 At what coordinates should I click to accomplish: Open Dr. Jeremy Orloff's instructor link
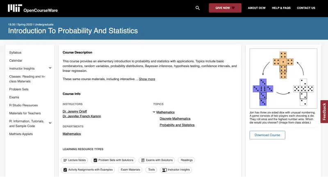75,111
